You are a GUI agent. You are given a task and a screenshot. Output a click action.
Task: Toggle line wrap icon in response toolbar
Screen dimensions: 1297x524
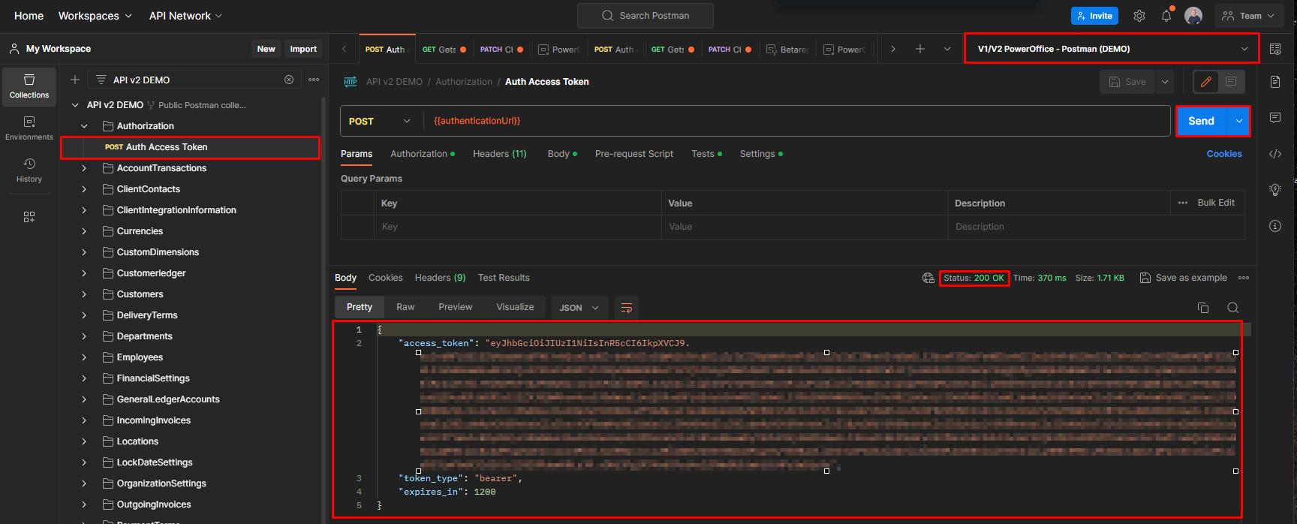[x=626, y=308]
